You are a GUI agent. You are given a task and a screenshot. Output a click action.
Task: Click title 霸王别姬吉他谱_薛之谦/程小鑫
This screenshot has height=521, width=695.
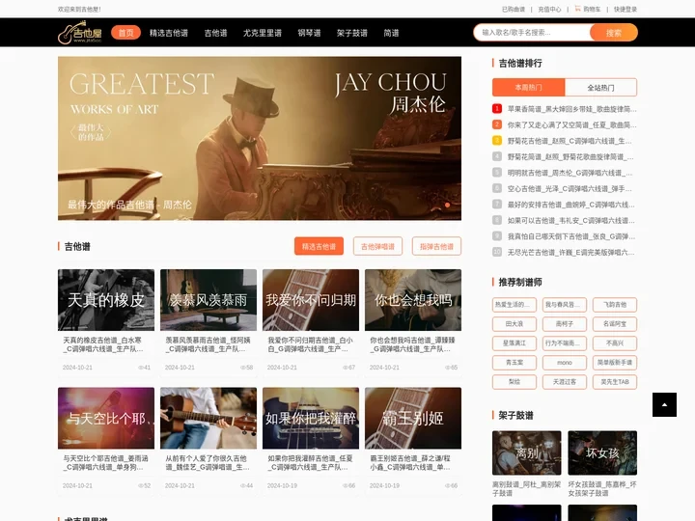410,462
